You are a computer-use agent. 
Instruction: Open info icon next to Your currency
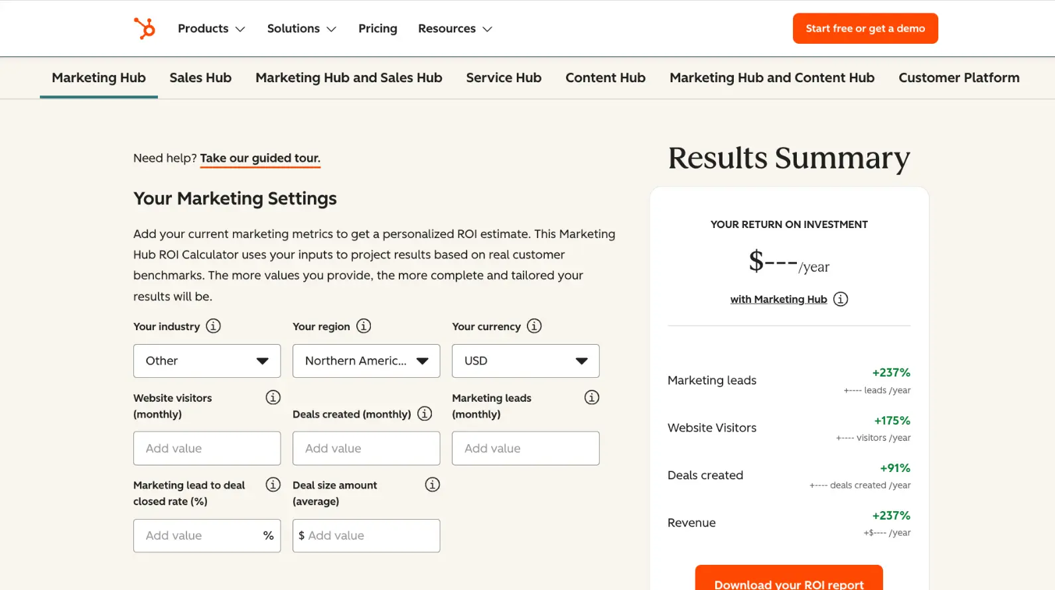(x=534, y=326)
